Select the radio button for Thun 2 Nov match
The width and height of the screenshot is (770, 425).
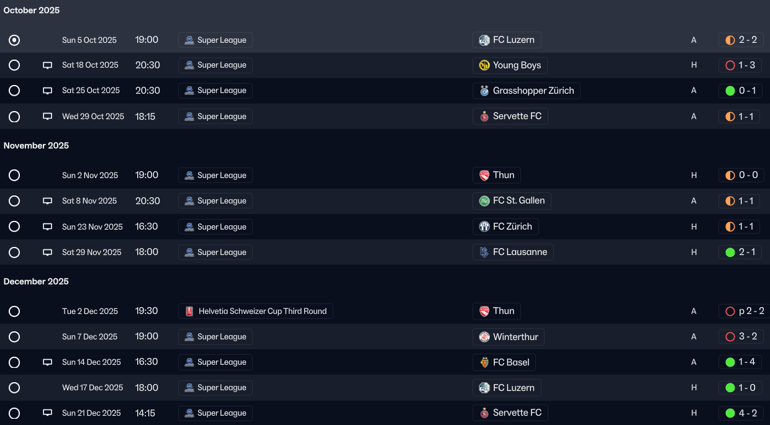click(x=14, y=176)
